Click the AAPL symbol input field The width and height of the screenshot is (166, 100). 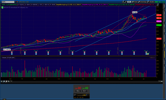[8, 2]
